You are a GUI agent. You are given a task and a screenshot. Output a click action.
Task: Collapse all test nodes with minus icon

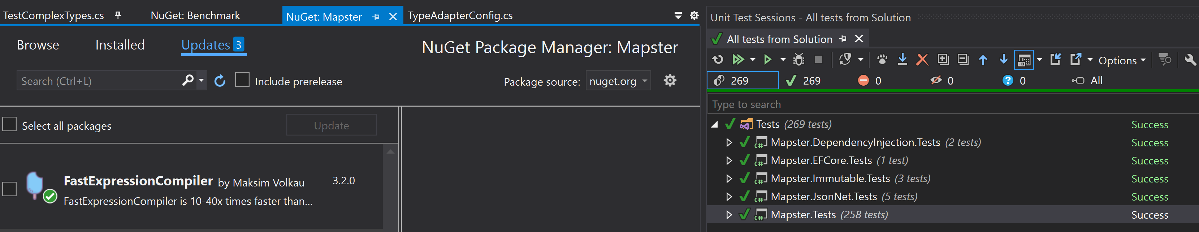[962, 60]
